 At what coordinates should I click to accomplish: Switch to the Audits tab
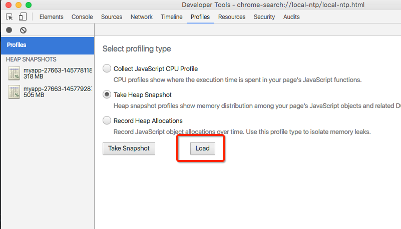(291, 17)
